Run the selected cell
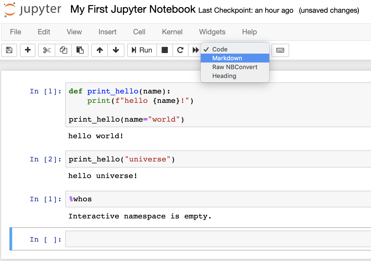371x261 pixels. (x=142, y=50)
